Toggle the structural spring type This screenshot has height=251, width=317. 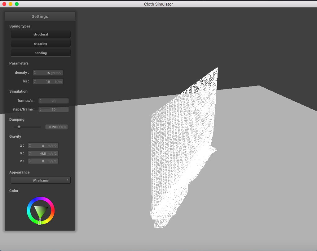pos(41,34)
